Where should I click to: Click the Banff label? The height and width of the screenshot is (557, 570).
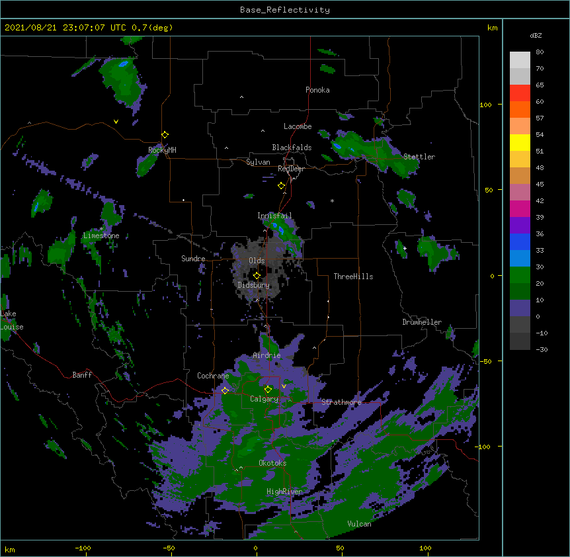[82, 375]
